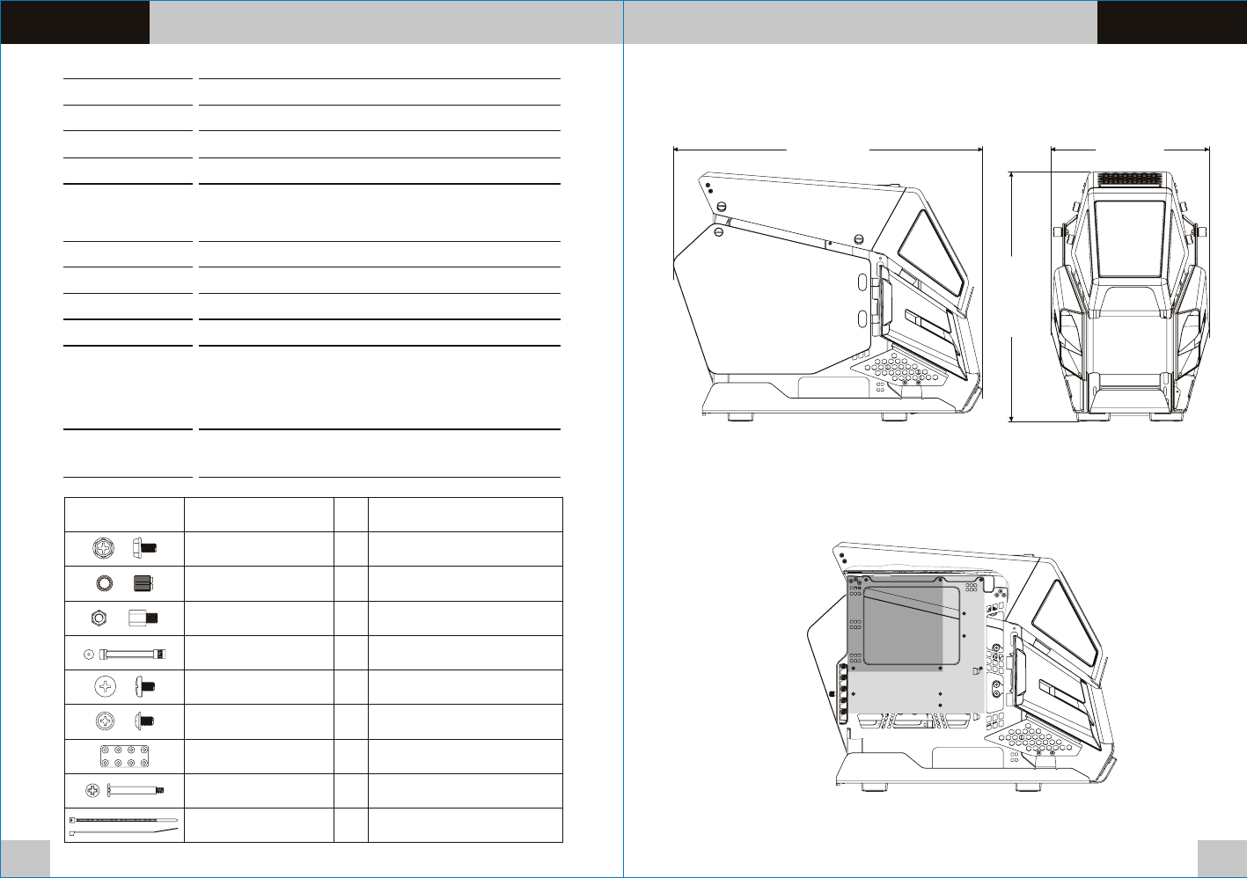Click the cable tie illustration in last row
The height and width of the screenshot is (878, 1247).
click(x=124, y=825)
